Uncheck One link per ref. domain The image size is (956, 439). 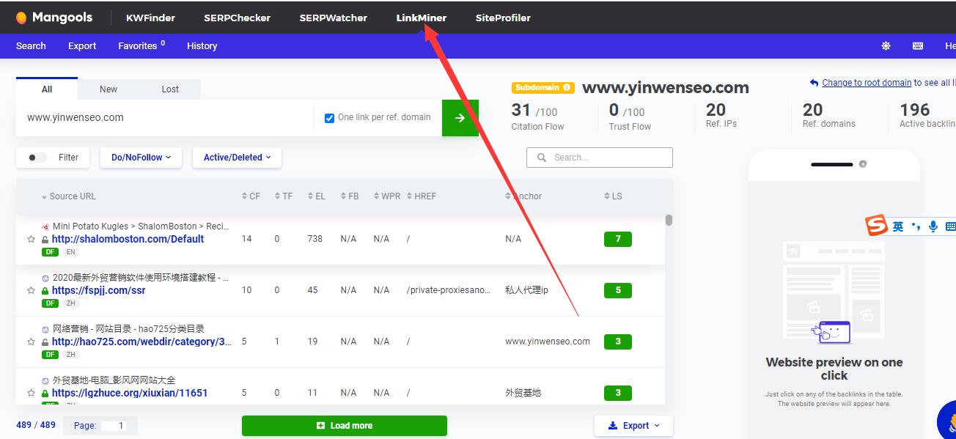[x=329, y=117]
